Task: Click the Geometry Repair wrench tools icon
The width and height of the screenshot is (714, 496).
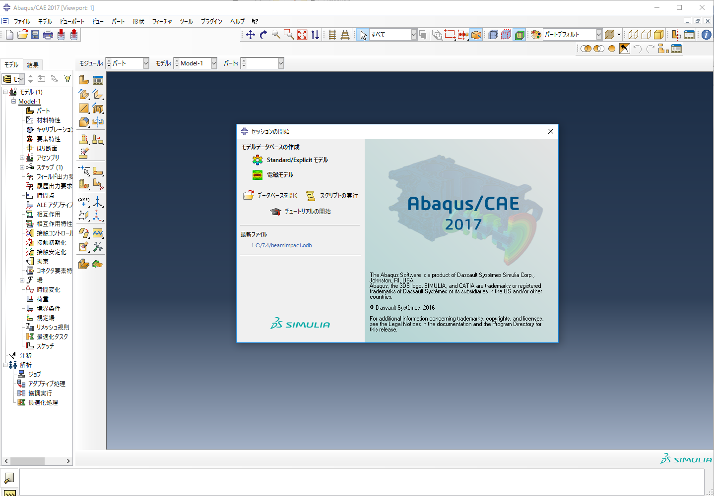Action: click(x=98, y=247)
